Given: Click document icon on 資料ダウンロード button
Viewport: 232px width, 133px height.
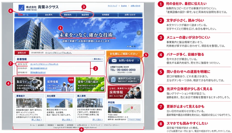Looking at the screenshot, I should 113,79.
